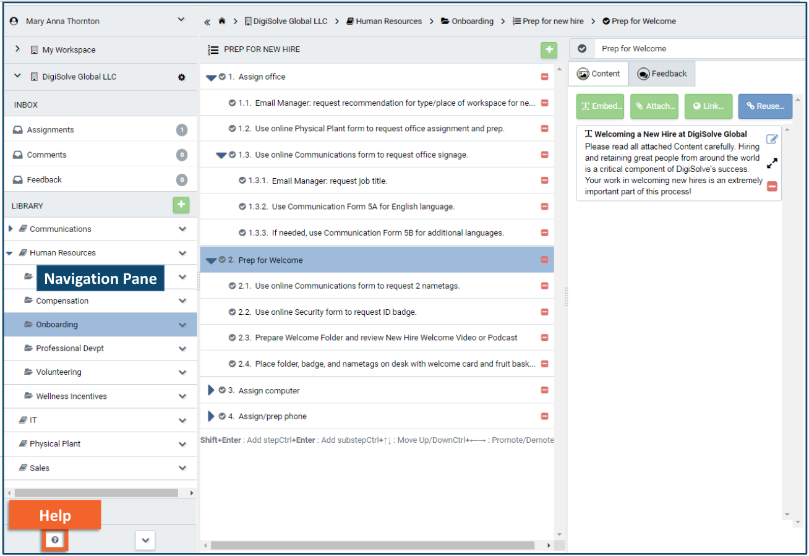Image resolution: width=809 pixels, height=556 pixels.
Task: Click the Help question mark icon
Action: pyautogui.click(x=55, y=540)
